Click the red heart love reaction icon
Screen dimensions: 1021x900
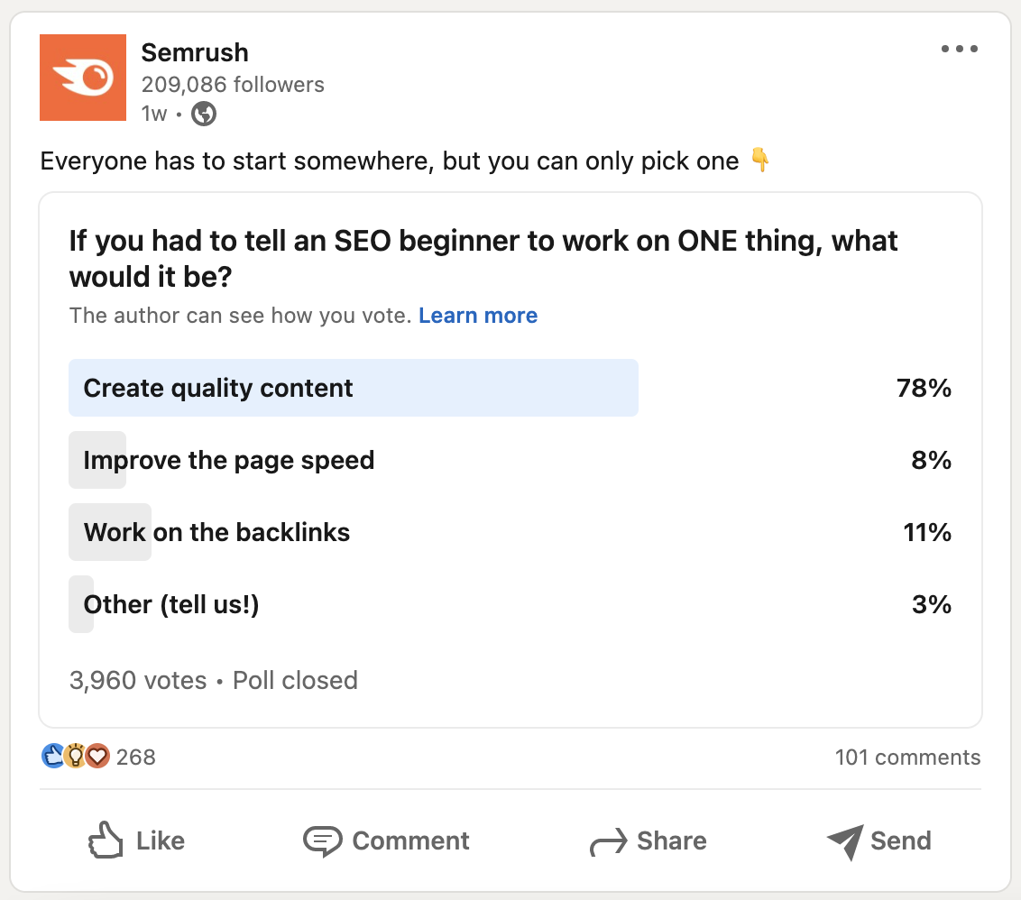(97, 756)
